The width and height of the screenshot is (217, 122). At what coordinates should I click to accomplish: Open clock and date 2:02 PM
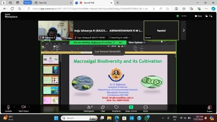[x=198, y=118]
